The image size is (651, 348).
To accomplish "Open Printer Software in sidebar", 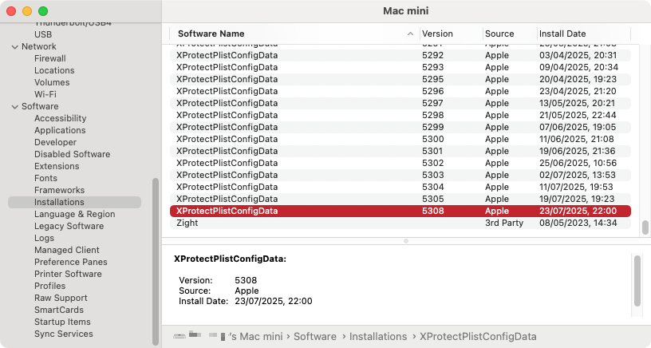I will [x=68, y=274].
